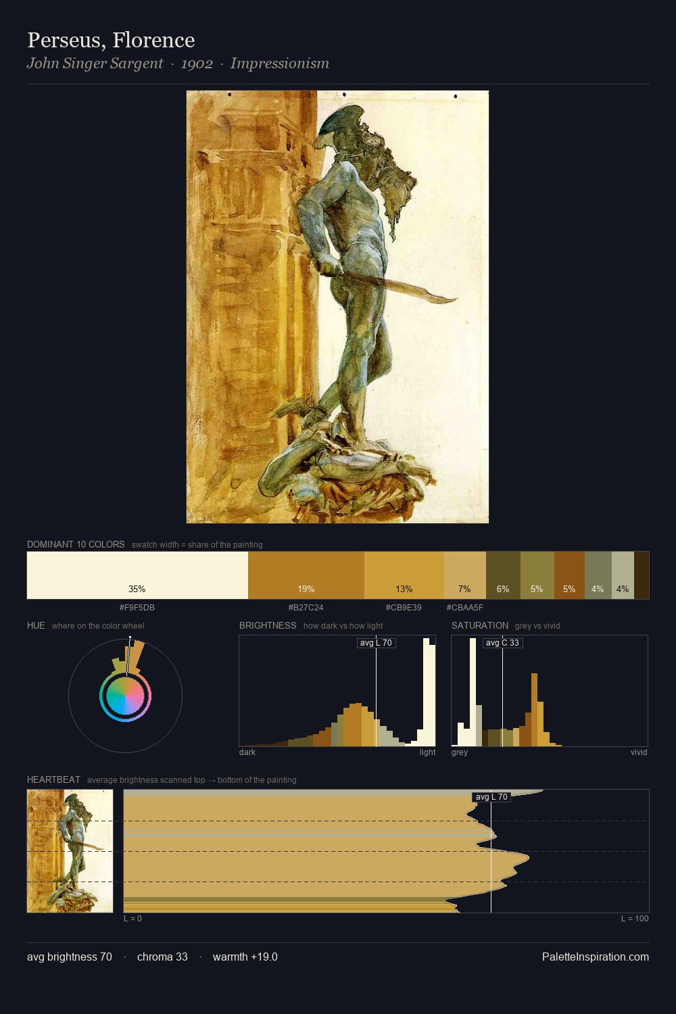This screenshot has height=1014, width=676.
Task: Click the #B27C24 hex code label
Action: [306, 608]
